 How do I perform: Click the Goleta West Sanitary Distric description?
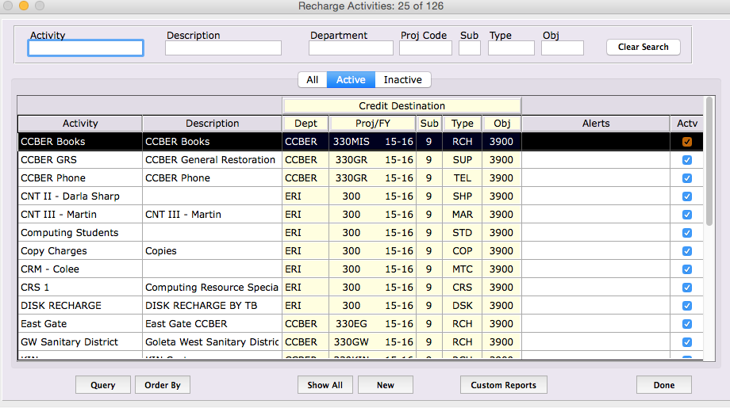[212, 342]
